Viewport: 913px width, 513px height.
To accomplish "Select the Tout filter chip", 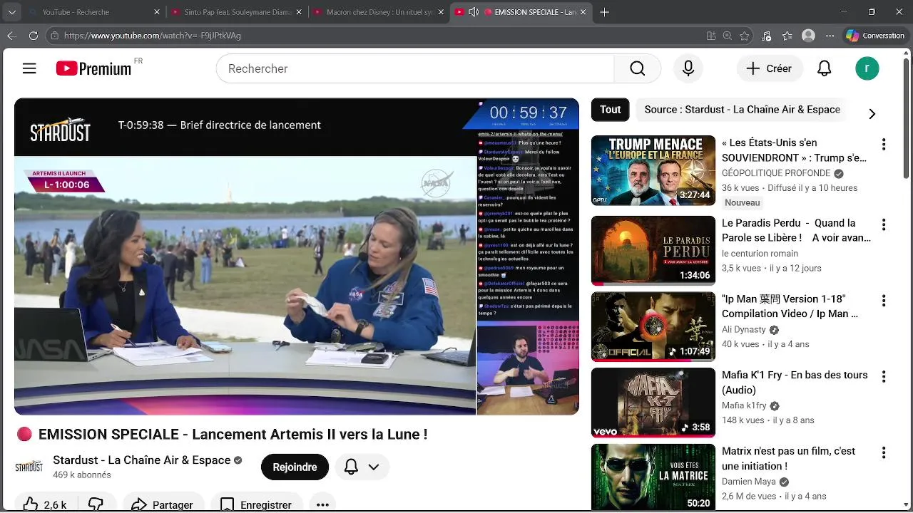I will (x=610, y=110).
